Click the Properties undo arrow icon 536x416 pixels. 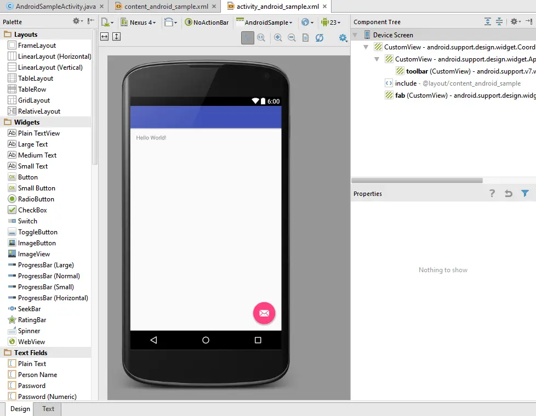click(508, 193)
